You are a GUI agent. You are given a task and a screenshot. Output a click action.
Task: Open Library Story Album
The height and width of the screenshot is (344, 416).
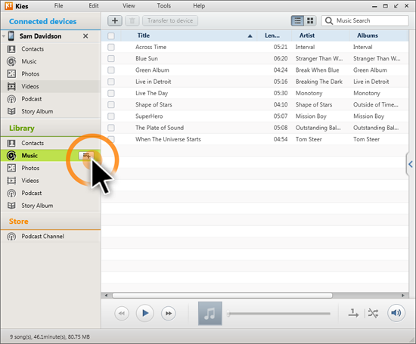pos(51,206)
